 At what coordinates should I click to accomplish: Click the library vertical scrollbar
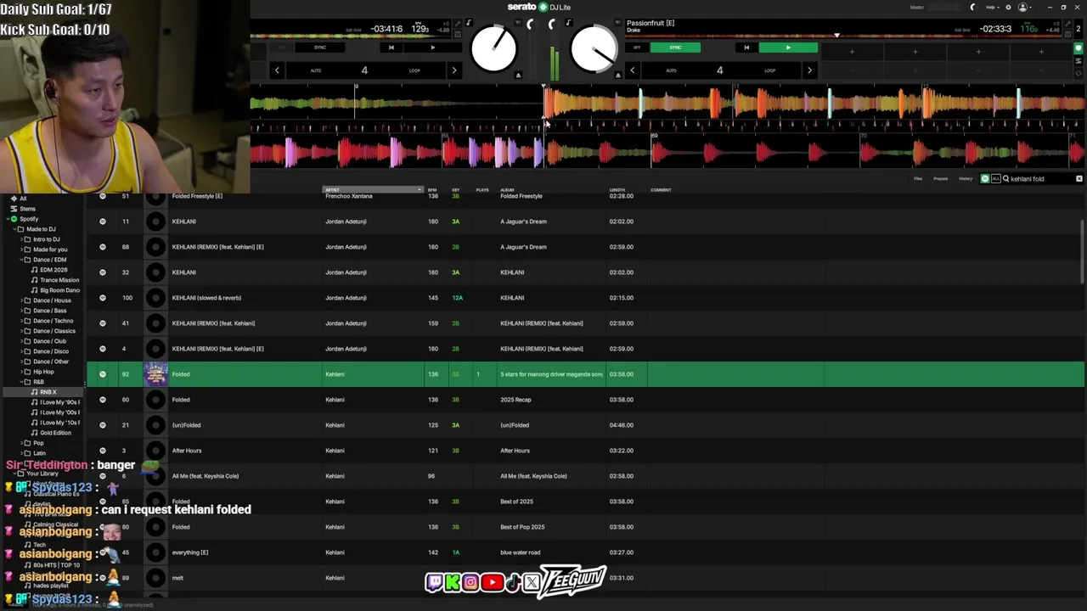pos(1081,250)
